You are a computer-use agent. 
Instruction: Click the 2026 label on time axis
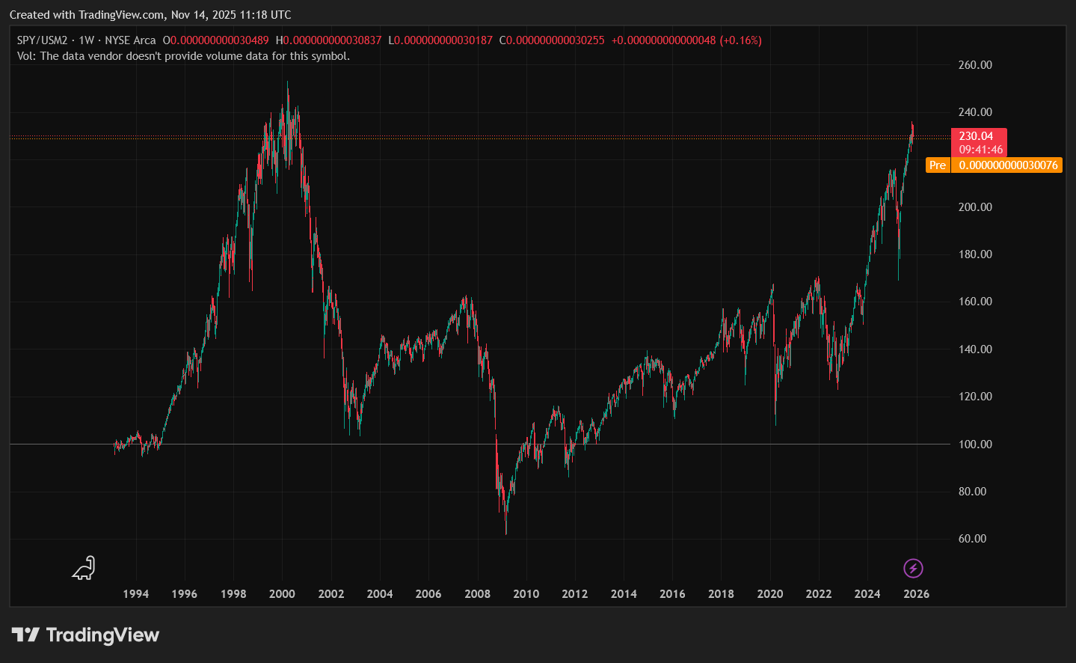917,594
